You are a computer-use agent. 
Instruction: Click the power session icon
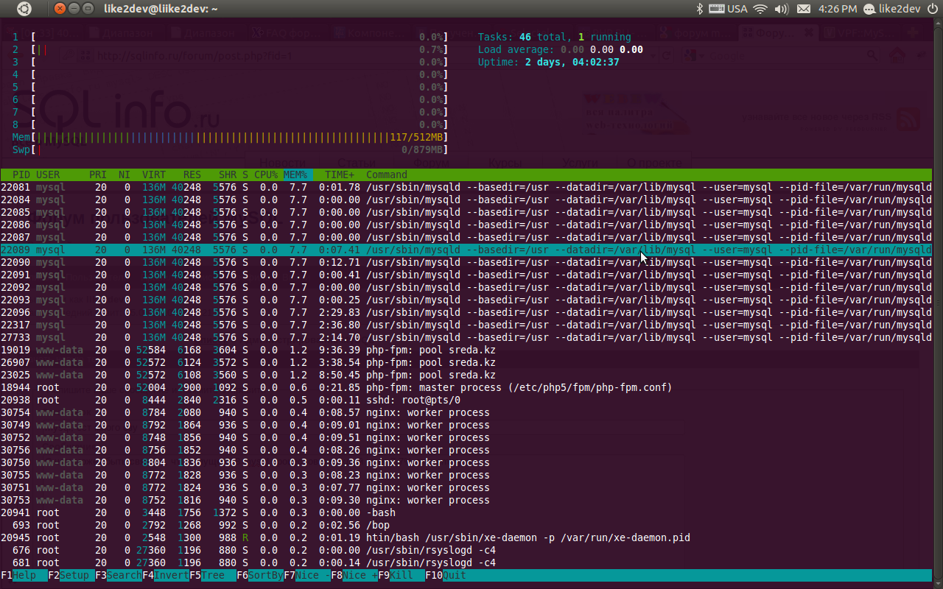click(931, 9)
